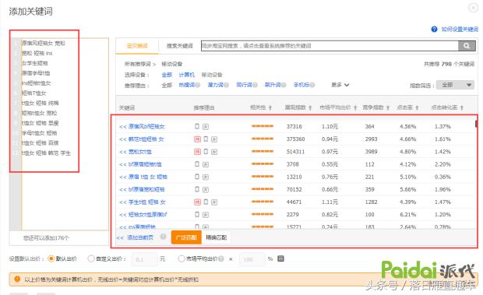Screen dimensions: 483x295
Task: Filter reasons by 潜力词
Action: click(215, 85)
